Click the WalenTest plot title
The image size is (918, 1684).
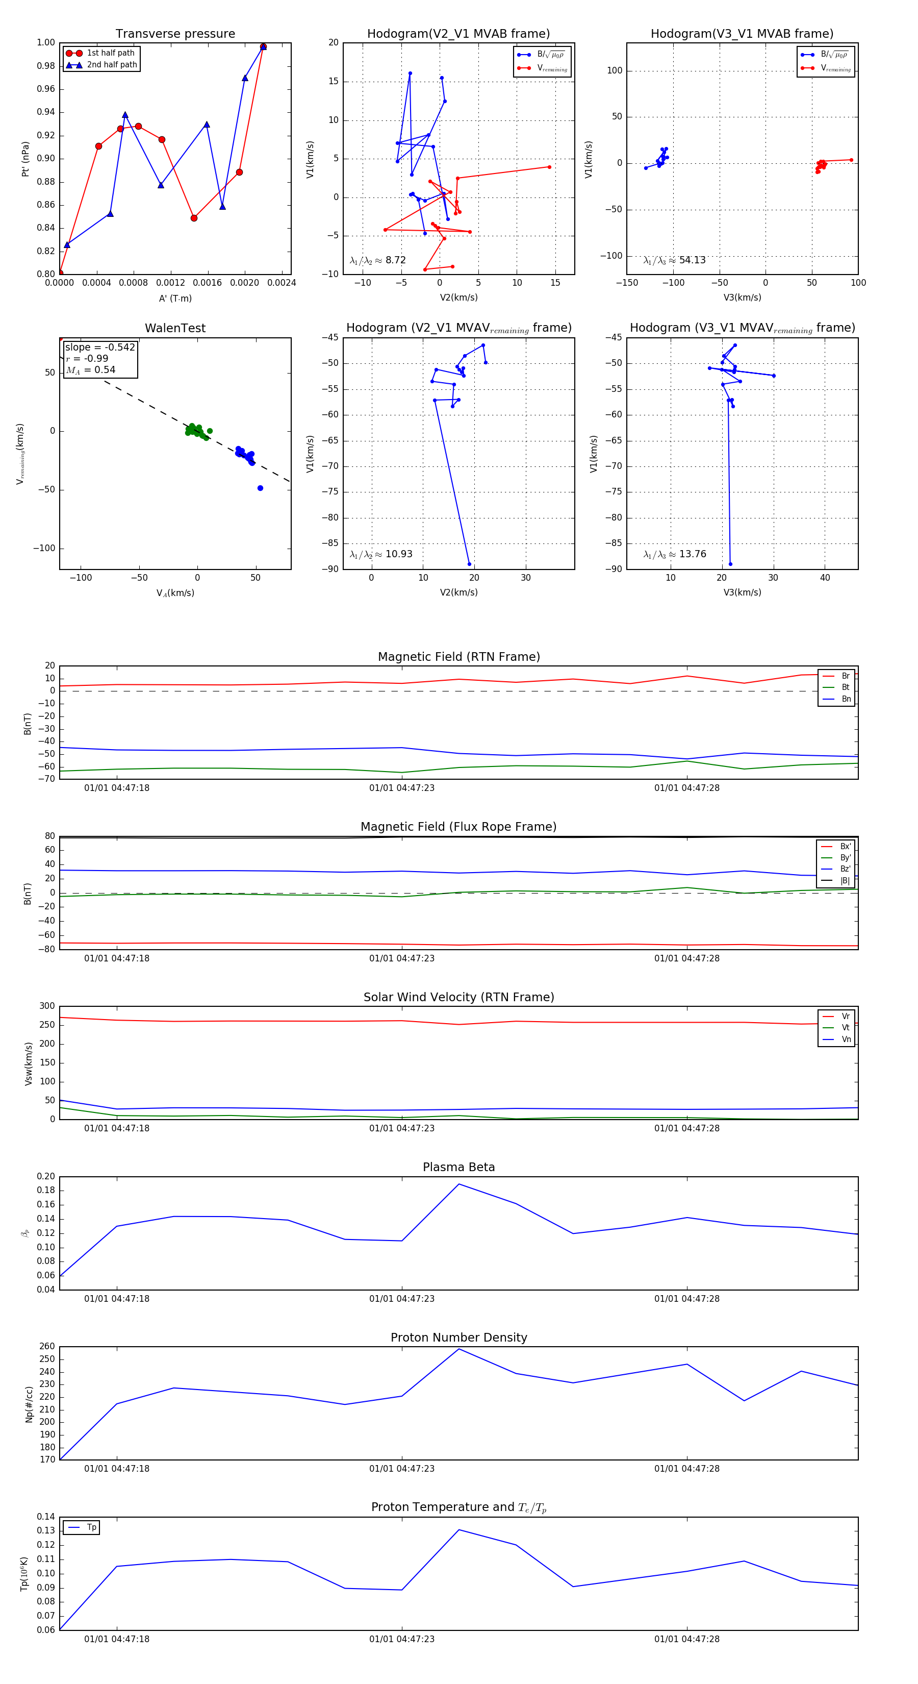[x=175, y=328]
